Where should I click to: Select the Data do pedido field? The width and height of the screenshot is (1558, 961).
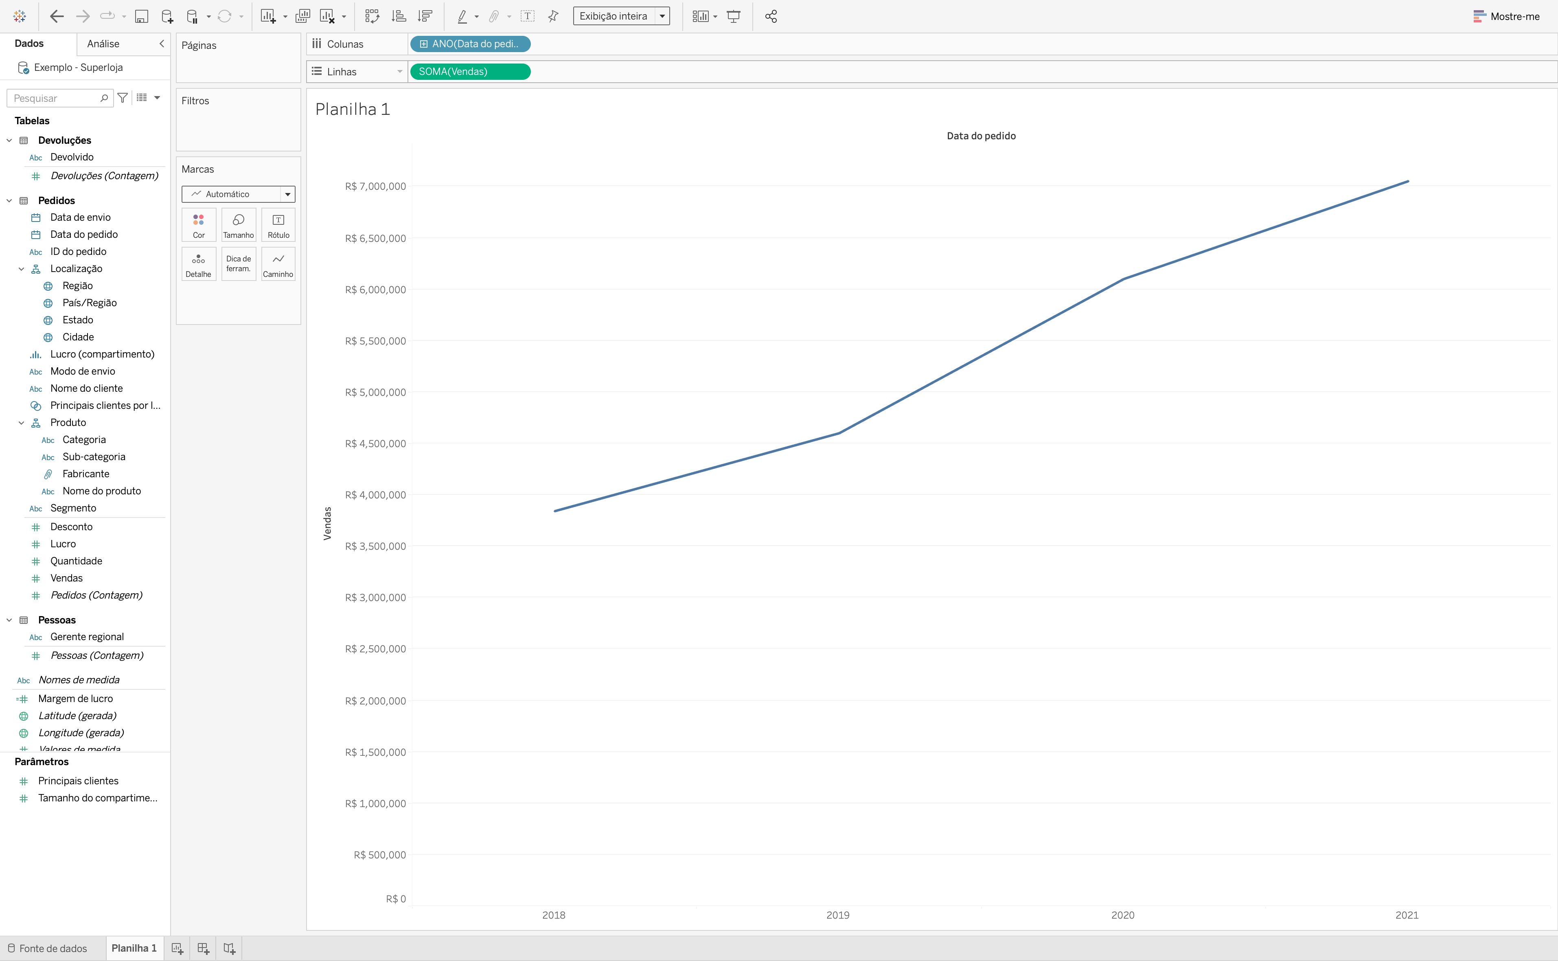point(84,235)
